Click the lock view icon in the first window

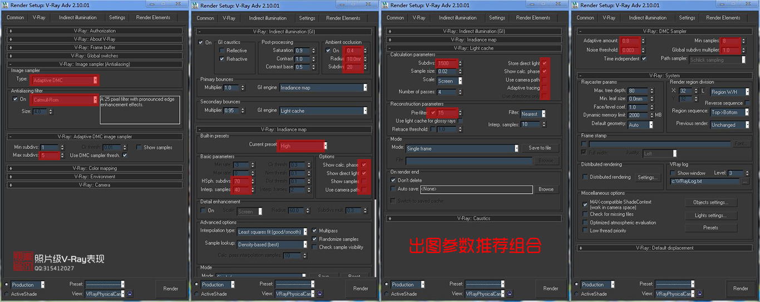130,294
